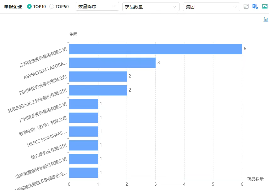Click the 北京奥赛康药业股份有限公司 bar
The image size is (269, 190).
[83, 159]
